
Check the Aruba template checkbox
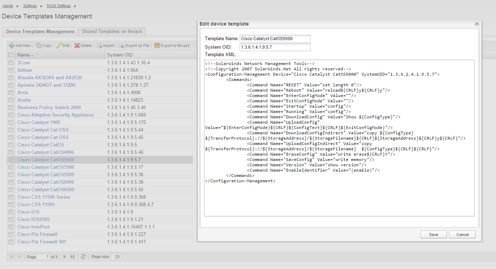pos(11,100)
